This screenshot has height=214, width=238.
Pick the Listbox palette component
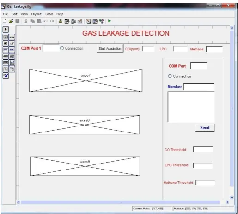point(12,57)
